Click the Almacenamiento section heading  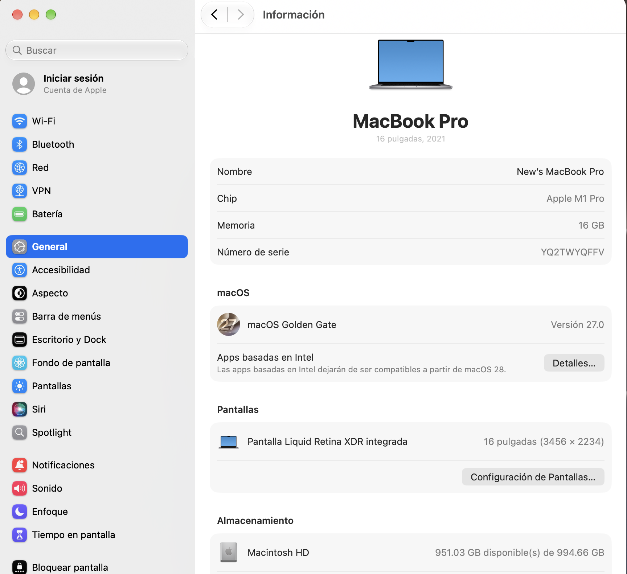point(255,521)
